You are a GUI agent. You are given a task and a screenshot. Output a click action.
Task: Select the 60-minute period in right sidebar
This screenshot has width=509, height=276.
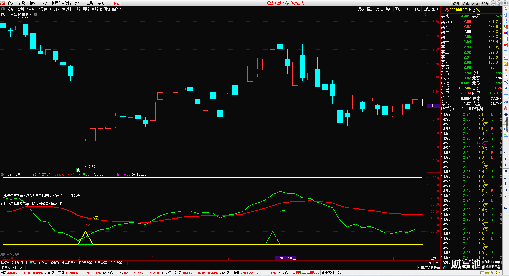[506, 165]
